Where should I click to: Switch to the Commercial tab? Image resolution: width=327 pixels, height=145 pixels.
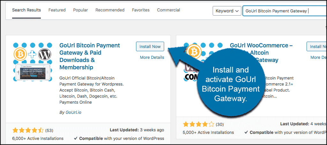tap(169, 10)
